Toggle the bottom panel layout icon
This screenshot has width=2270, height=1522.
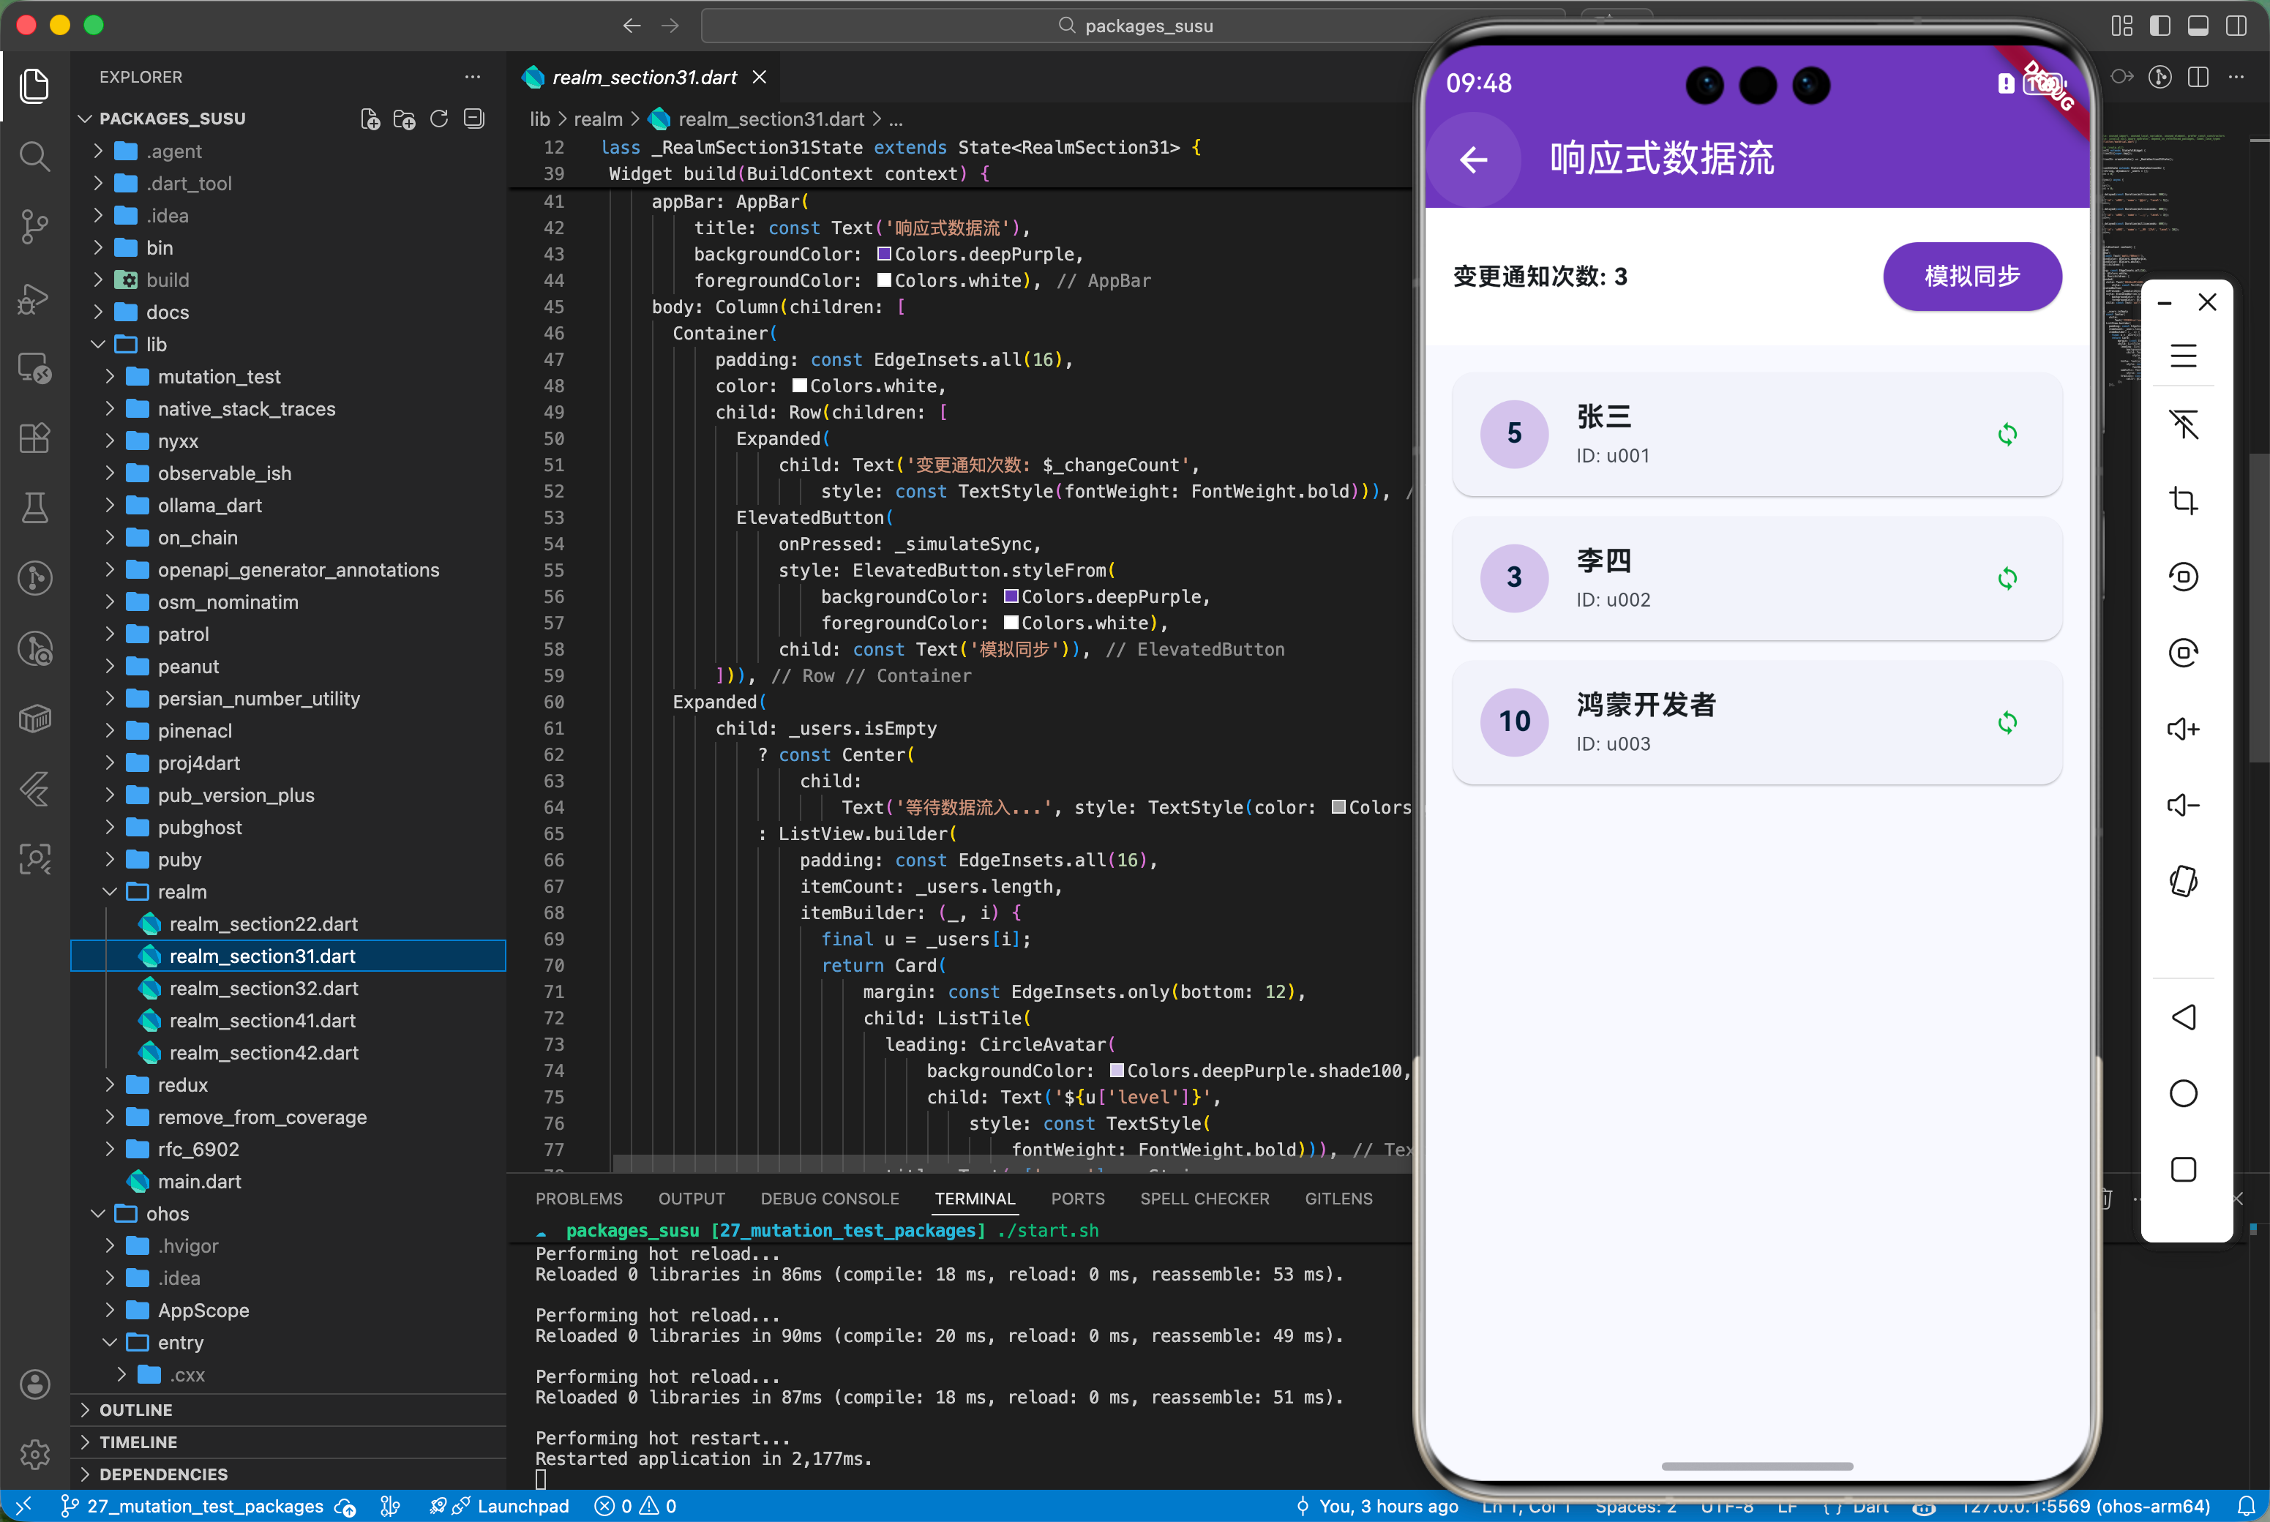tap(2198, 25)
